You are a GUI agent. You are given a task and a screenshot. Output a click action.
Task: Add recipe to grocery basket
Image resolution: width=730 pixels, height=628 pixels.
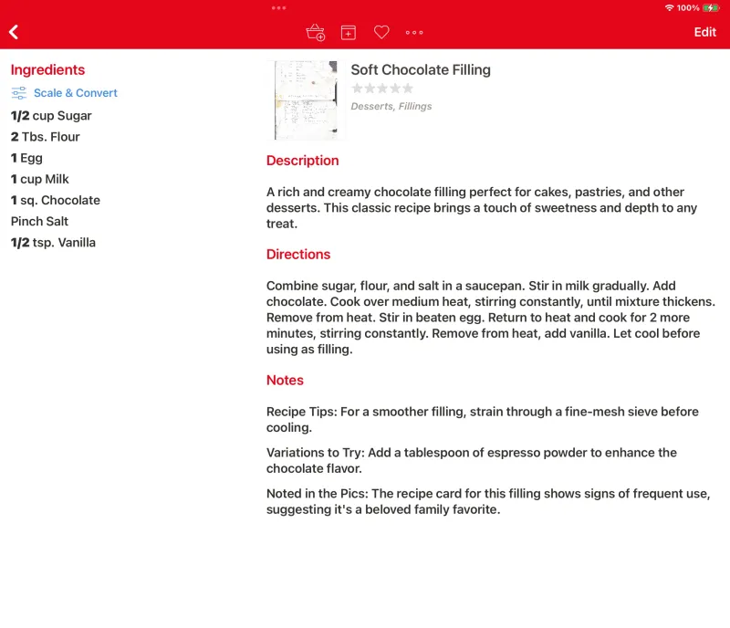pos(315,32)
